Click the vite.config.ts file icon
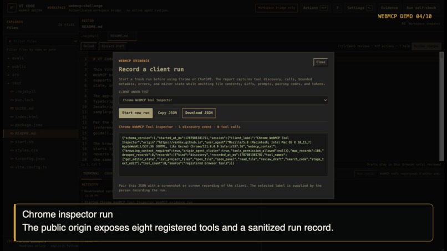This screenshot has height=251, width=447. tap(12, 167)
